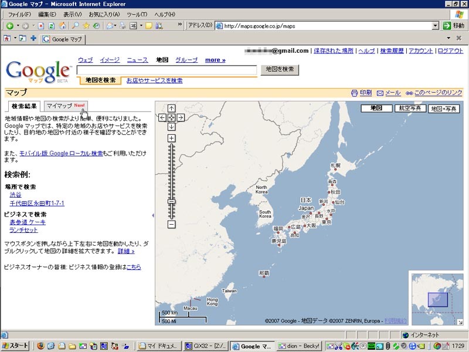Collapse the left panel with divider arrow
469x352 pixels.
152,215
